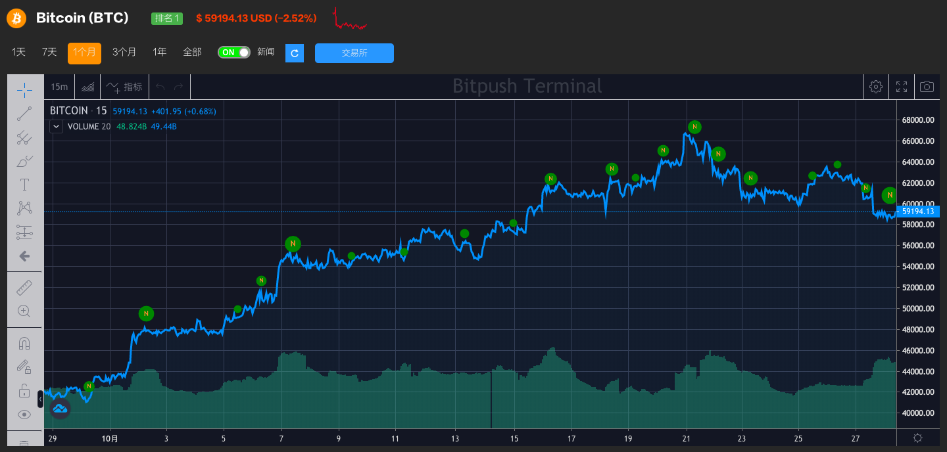The height and width of the screenshot is (452, 947).
Task: Click the current price label 59194.13
Action: (x=919, y=212)
